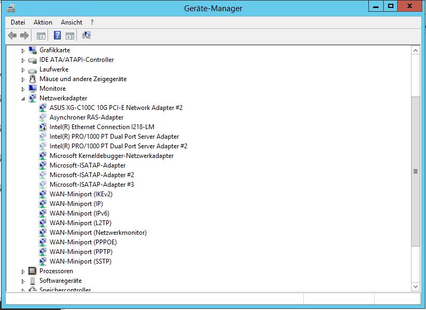The height and width of the screenshot is (310, 426).
Task: Click the show/hide console tree toolbar icon
Action: coord(41,36)
